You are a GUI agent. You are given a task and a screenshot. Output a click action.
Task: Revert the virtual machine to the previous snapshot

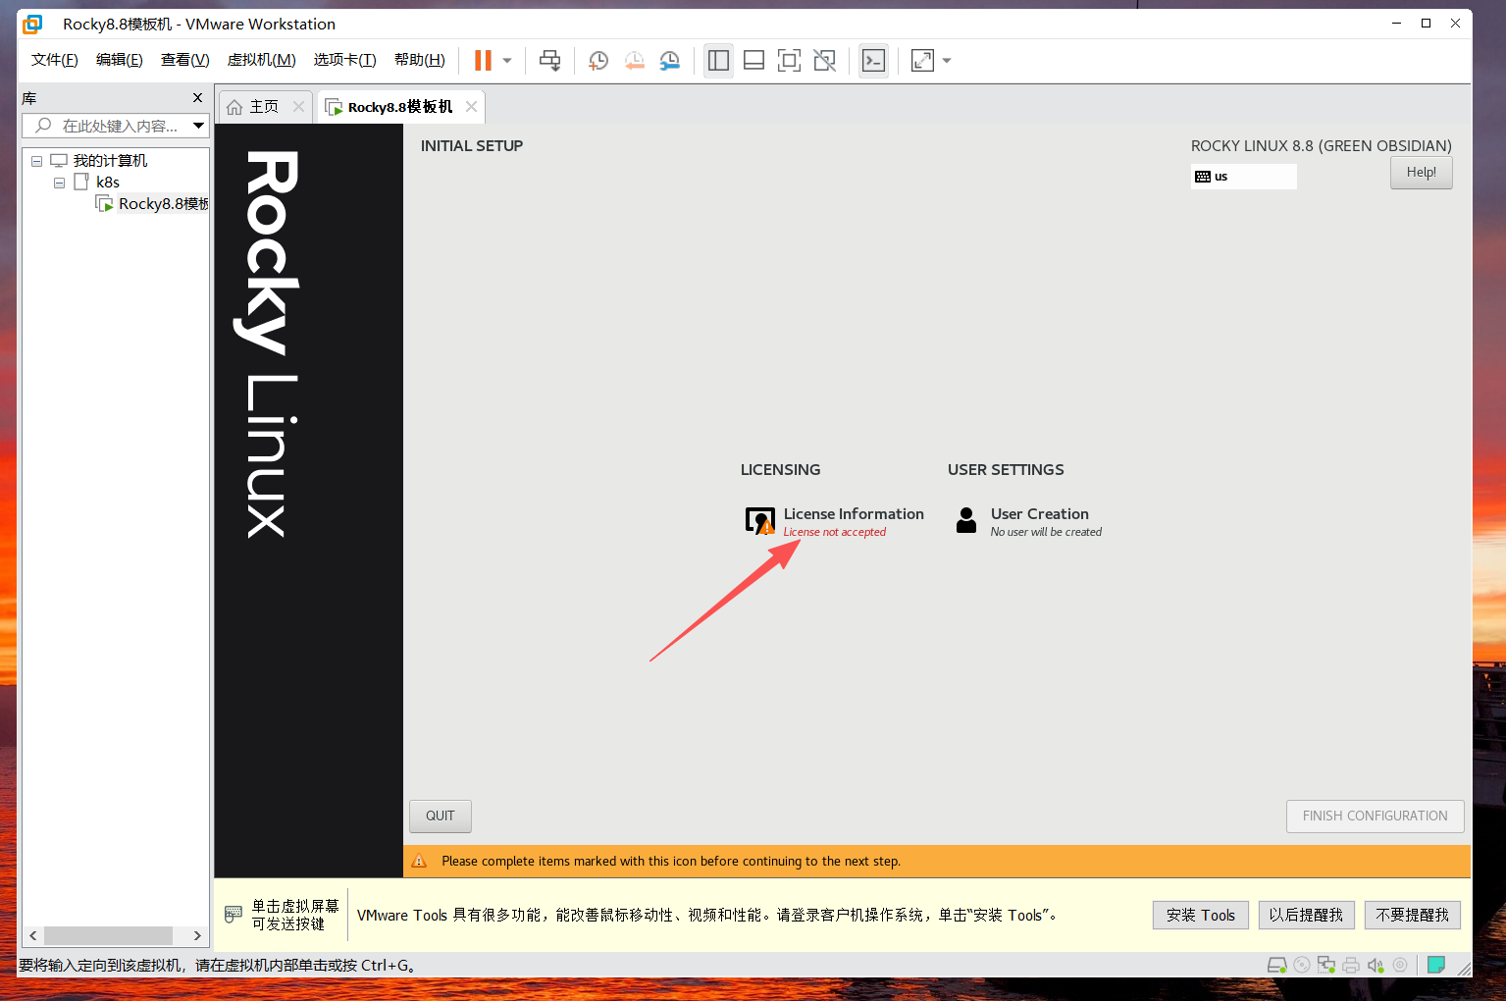635,61
